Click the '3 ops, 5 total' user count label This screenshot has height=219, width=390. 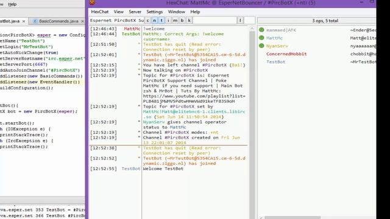point(325,21)
